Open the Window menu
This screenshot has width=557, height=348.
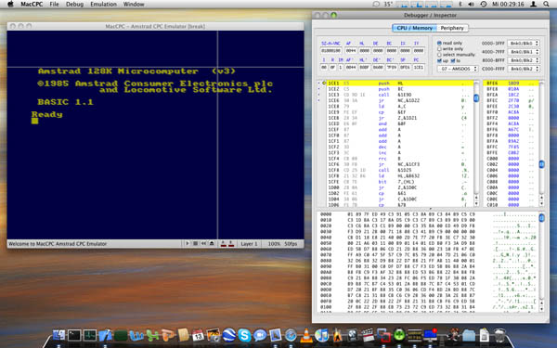[x=134, y=5]
